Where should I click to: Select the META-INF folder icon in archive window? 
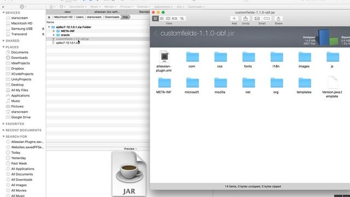click(164, 83)
